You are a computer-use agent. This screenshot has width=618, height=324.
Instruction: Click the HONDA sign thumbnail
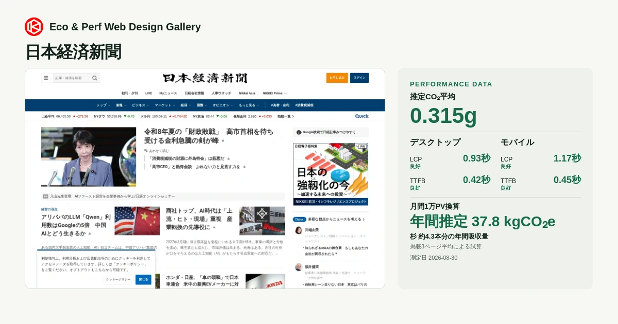265,281
